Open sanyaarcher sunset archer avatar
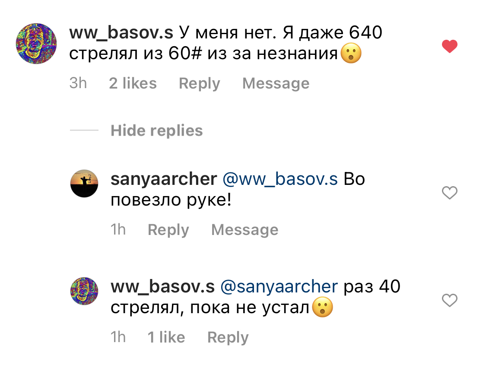This screenshot has width=486, height=365. point(84,184)
